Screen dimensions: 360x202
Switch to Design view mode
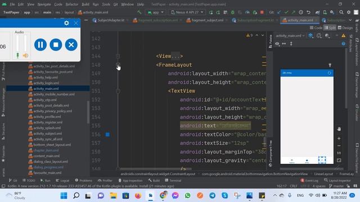tap(345, 27)
